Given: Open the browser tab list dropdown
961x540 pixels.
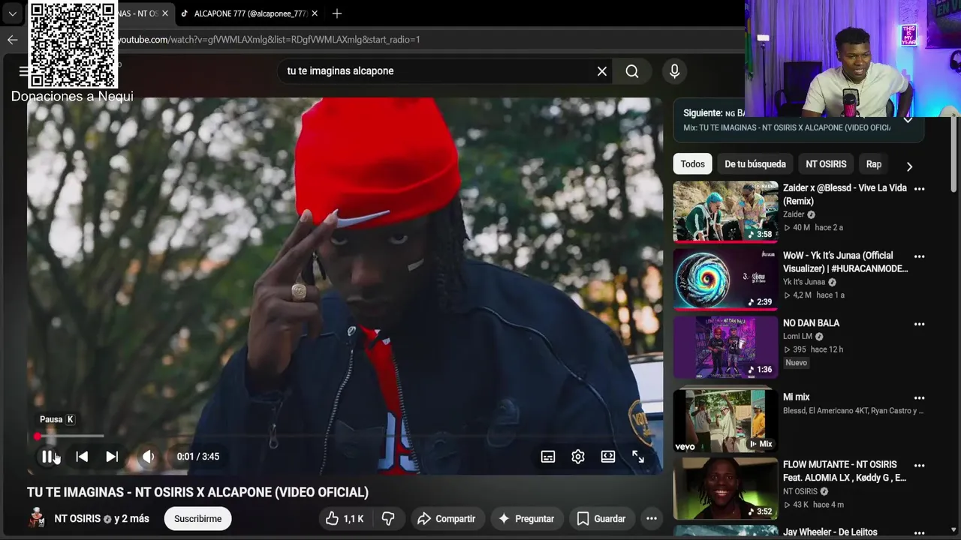Looking at the screenshot, I should (12, 13).
